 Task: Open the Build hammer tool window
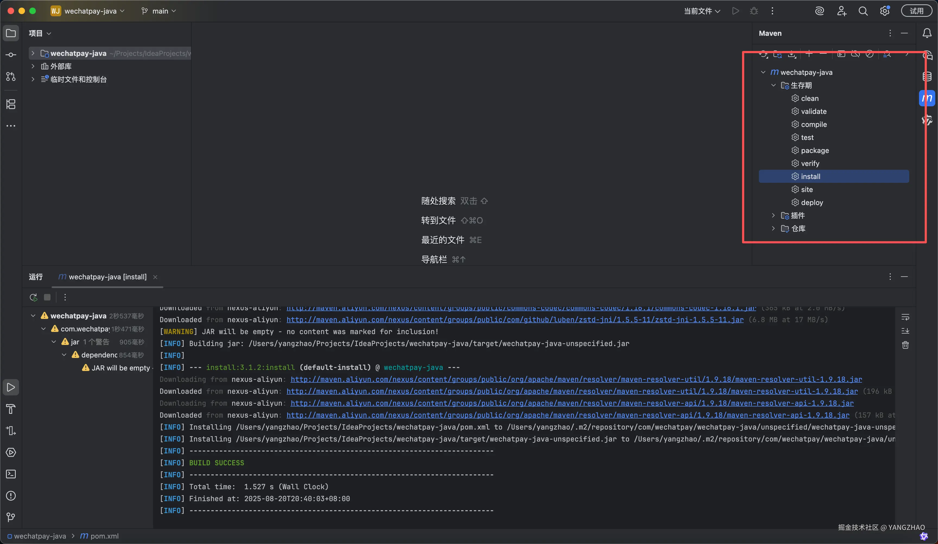[x=11, y=409]
